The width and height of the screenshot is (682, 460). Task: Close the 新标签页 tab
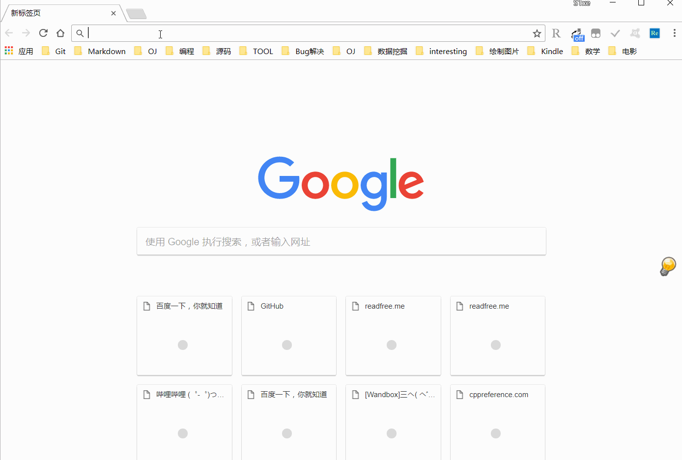pos(114,13)
